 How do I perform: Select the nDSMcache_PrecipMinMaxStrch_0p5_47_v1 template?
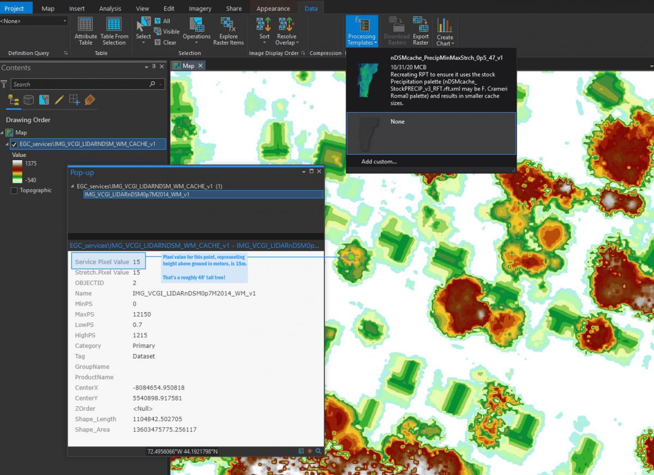pyautogui.click(x=431, y=81)
